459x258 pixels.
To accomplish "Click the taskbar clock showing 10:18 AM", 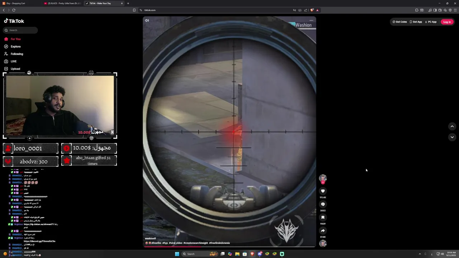I will click(x=451, y=254).
